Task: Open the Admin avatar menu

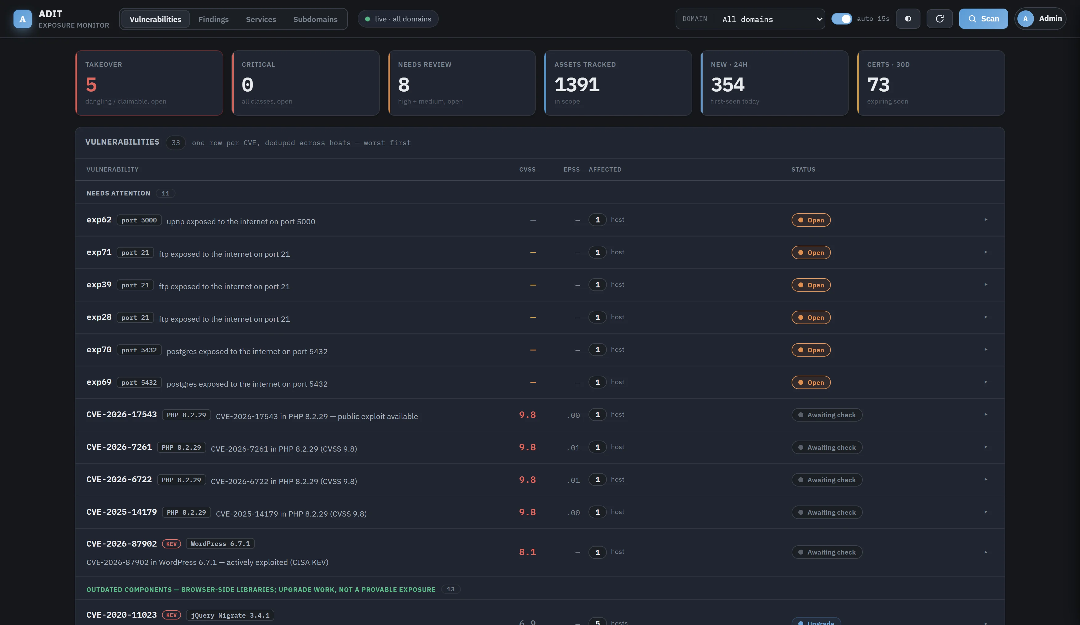Action: click(1040, 19)
